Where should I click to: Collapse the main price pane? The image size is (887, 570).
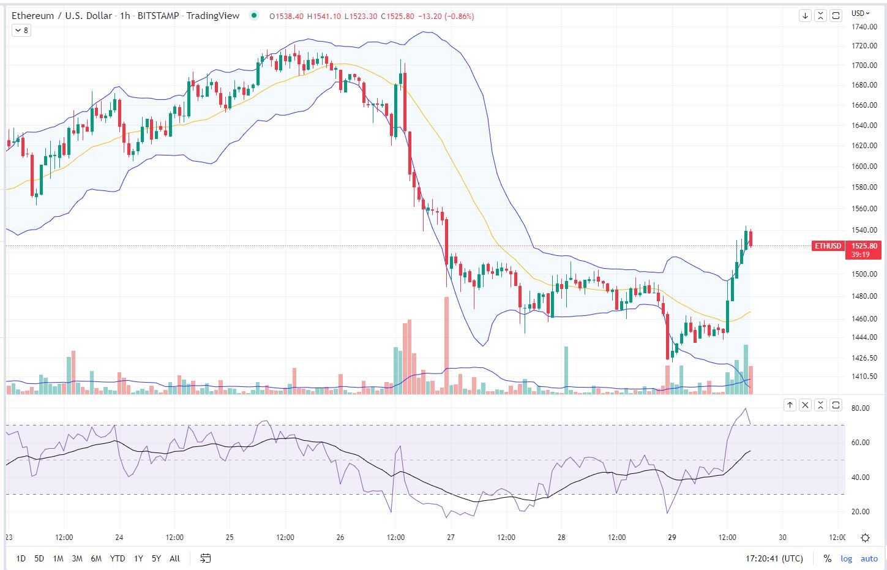pos(820,16)
